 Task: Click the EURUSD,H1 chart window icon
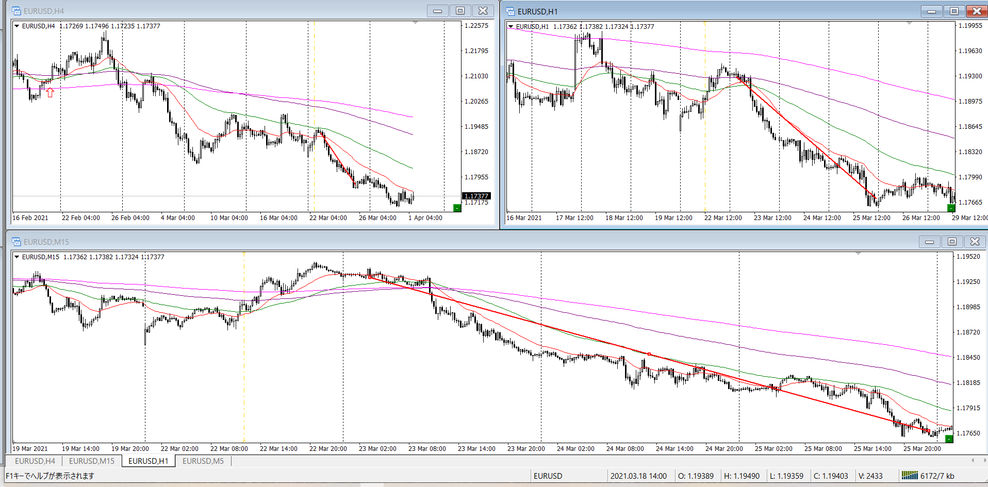coord(511,11)
